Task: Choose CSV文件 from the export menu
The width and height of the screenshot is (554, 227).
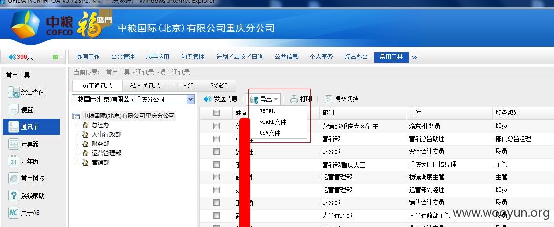Action: point(270,133)
